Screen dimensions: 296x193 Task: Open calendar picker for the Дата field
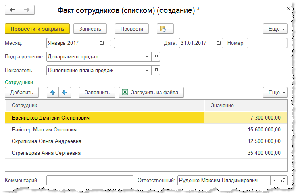tap(219, 43)
